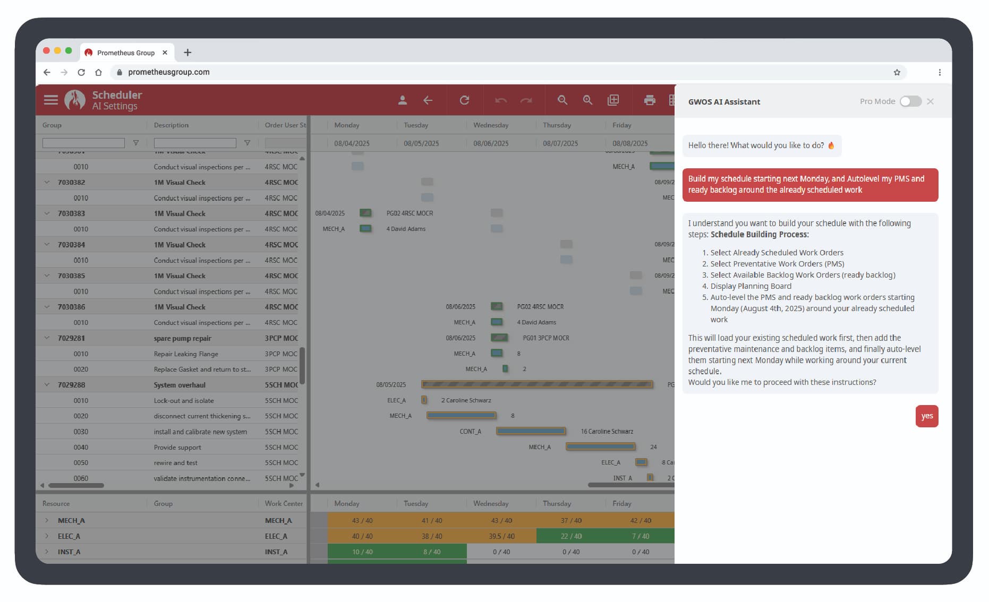Undo the last action
Viewport: 989px width, 602px height.
[x=499, y=100]
